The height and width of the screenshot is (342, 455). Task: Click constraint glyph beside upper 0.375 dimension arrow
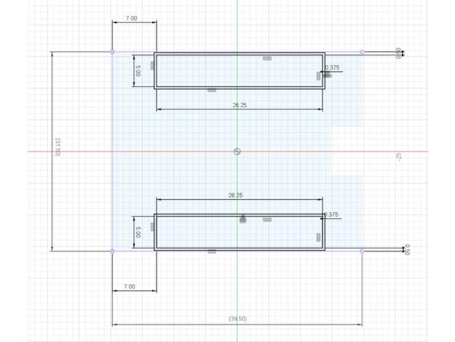(x=327, y=75)
